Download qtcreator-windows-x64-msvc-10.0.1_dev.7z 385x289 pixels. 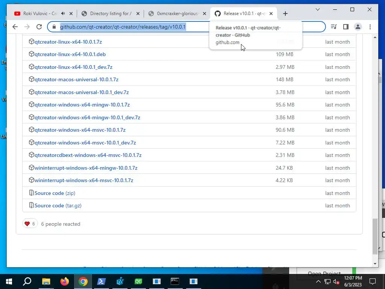[x=85, y=143]
